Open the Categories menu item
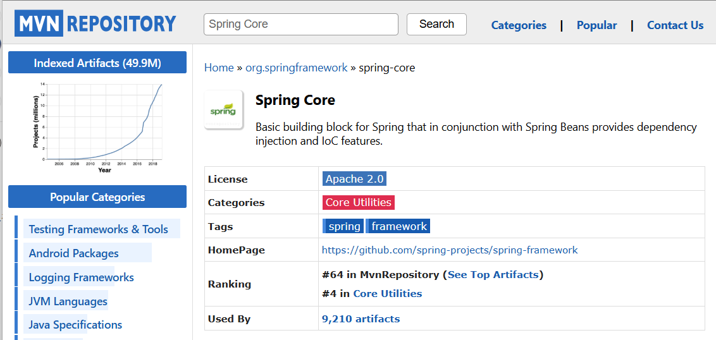Image resolution: width=716 pixels, height=340 pixels. [x=519, y=25]
